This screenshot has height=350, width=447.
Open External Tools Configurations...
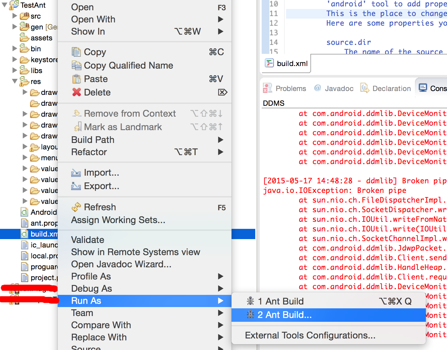click(x=310, y=335)
